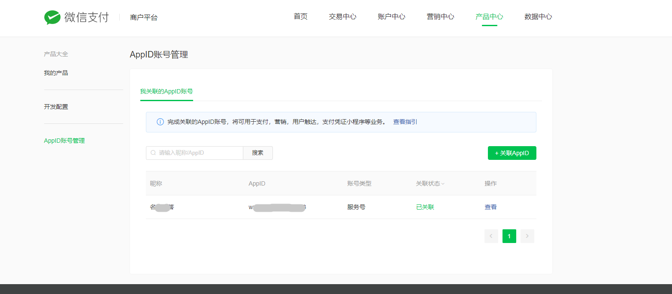Open 产品中心 in top navigation

tap(489, 17)
